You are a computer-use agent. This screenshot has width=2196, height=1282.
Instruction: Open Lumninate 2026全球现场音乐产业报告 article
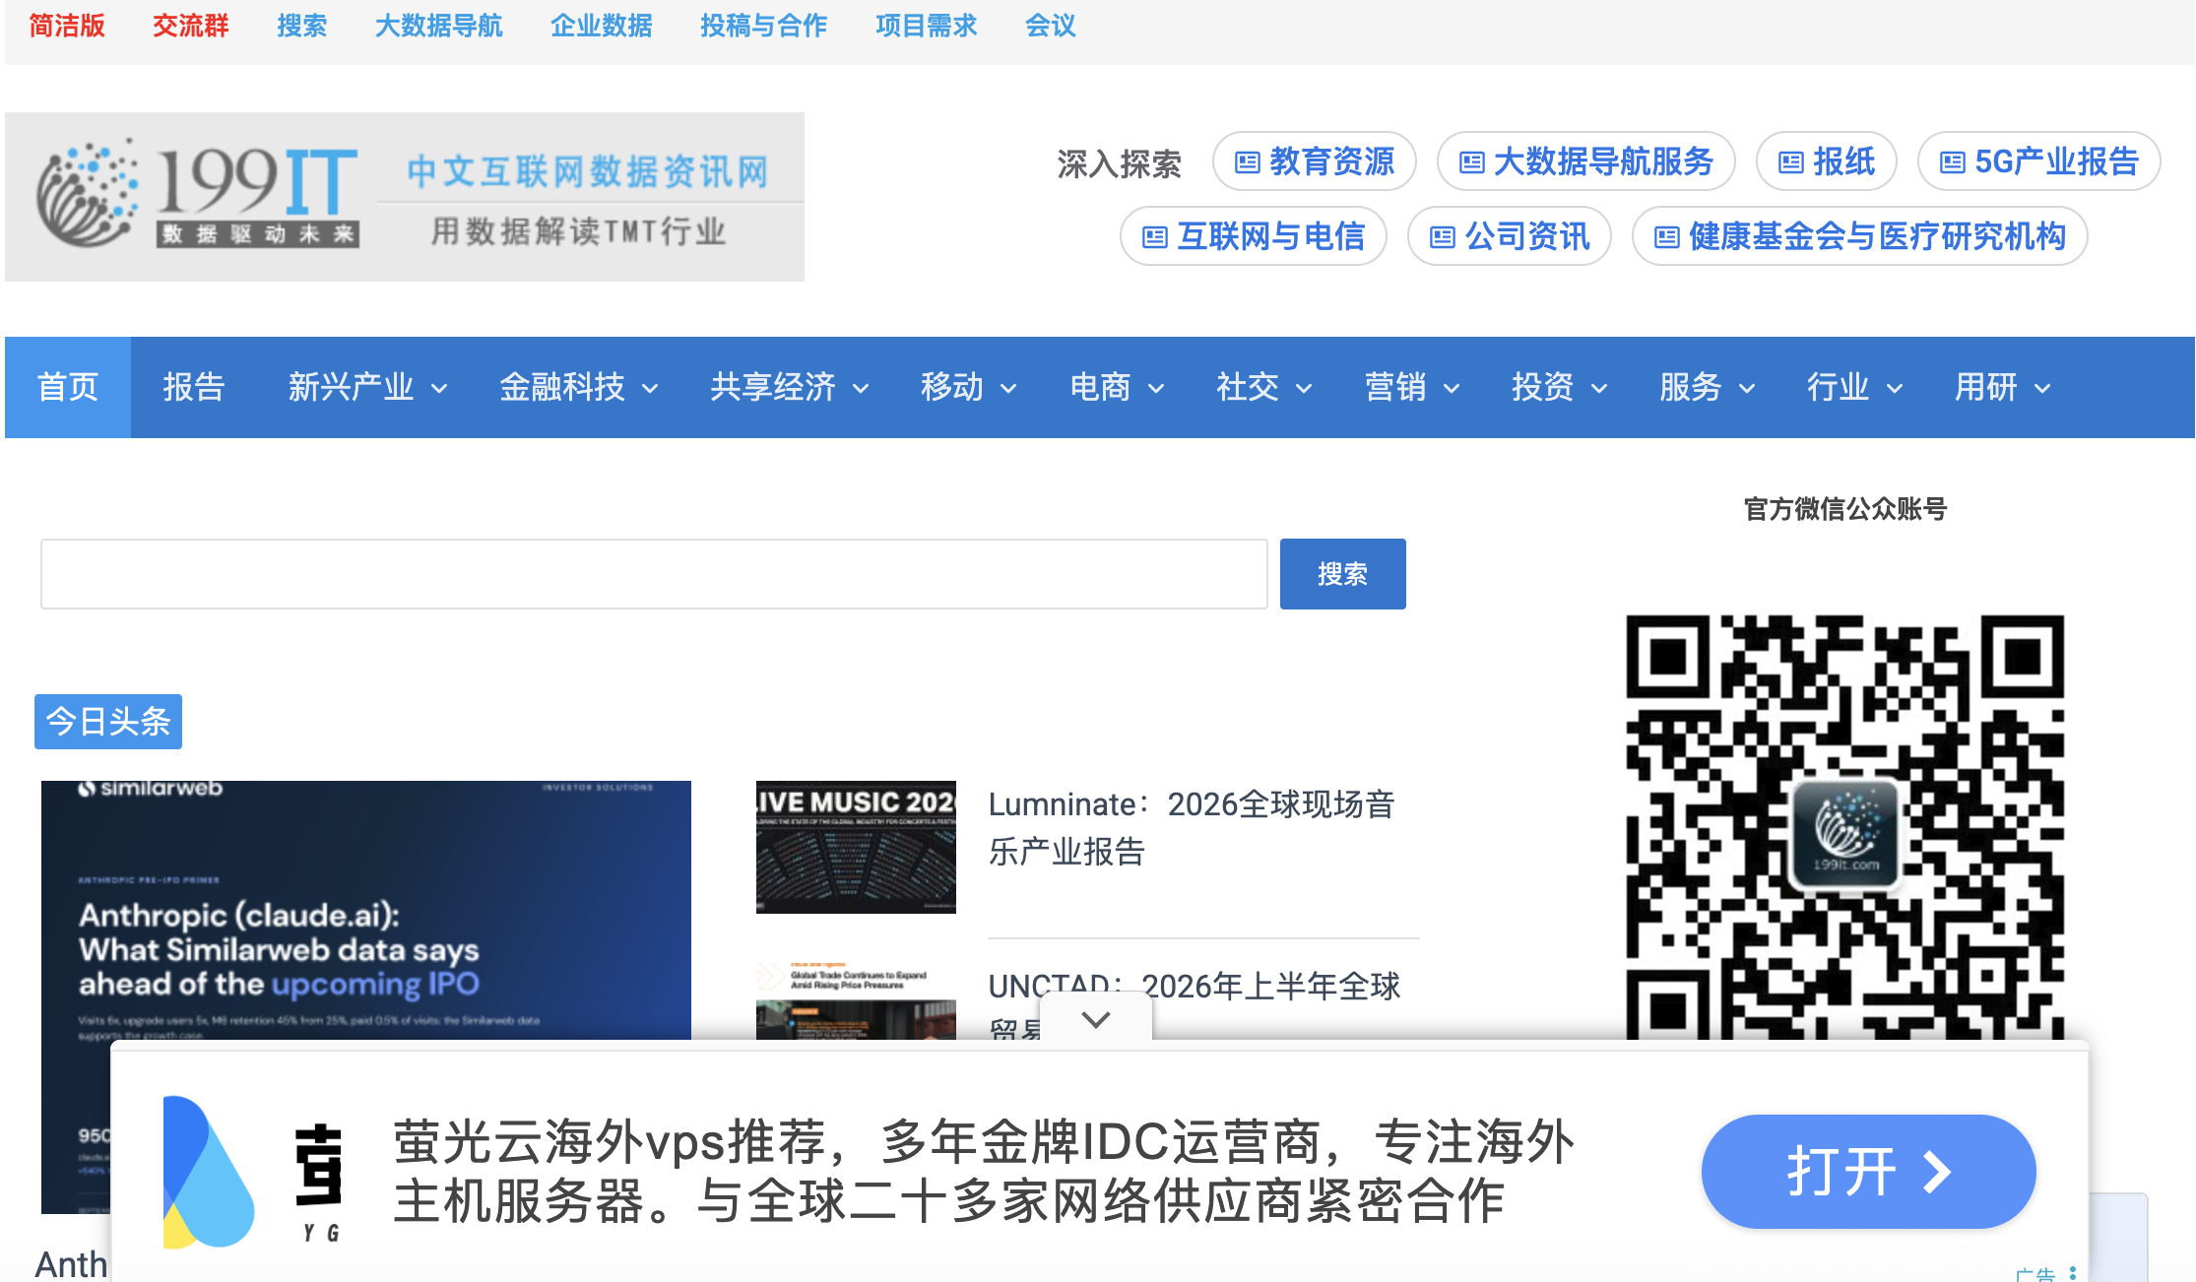(x=1192, y=827)
